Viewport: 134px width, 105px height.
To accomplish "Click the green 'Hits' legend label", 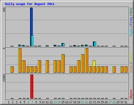I will pos(131,11).
